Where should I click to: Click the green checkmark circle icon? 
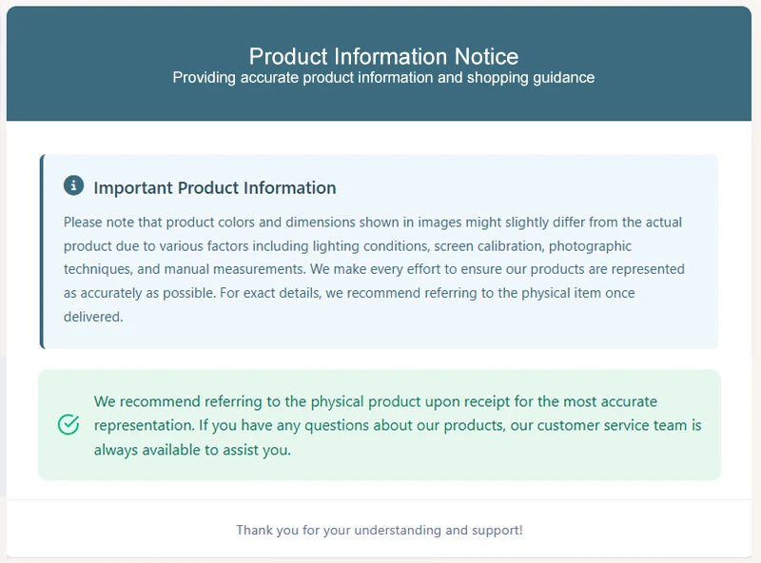(x=68, y=424)
